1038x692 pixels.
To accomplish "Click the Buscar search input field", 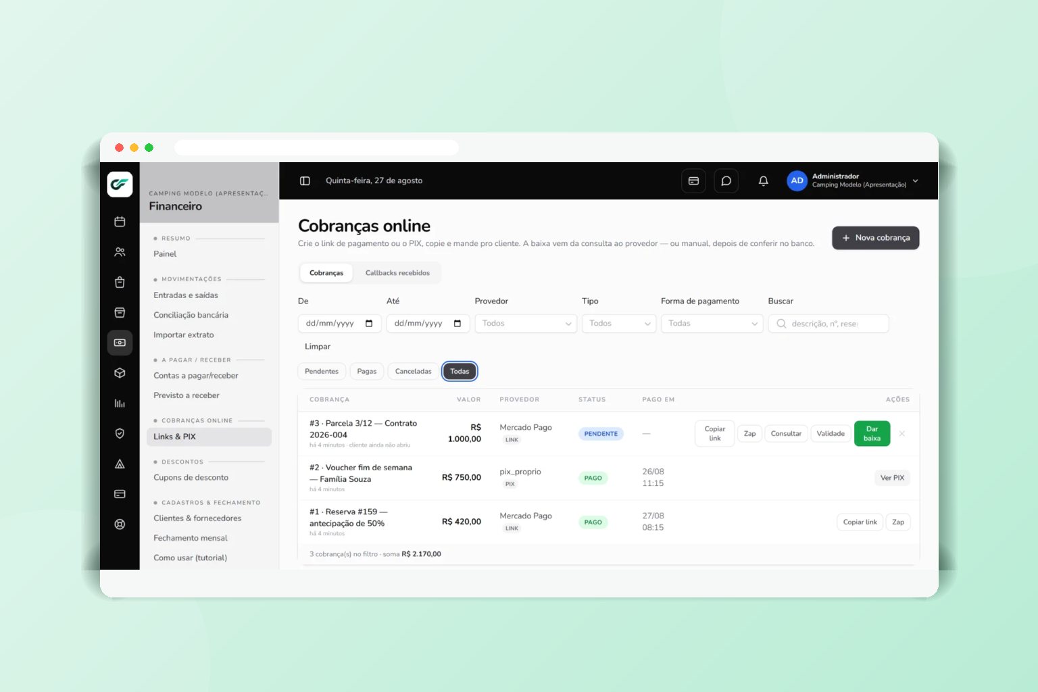I will point(829,324).
